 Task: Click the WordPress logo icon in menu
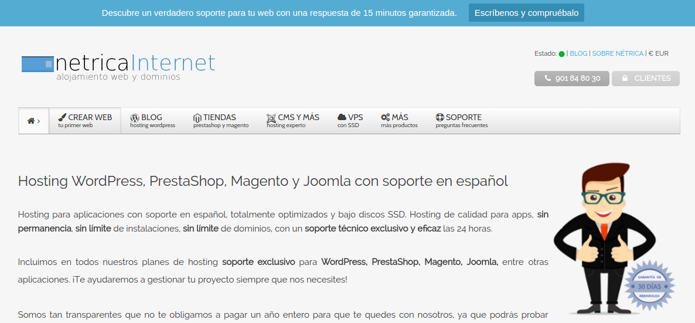point(134,117)
